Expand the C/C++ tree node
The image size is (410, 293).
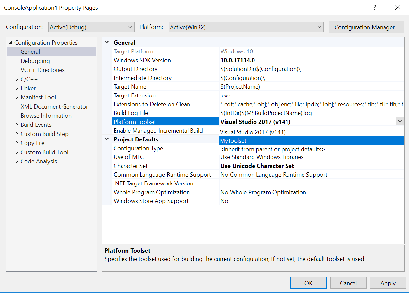(x=17, y=79)
